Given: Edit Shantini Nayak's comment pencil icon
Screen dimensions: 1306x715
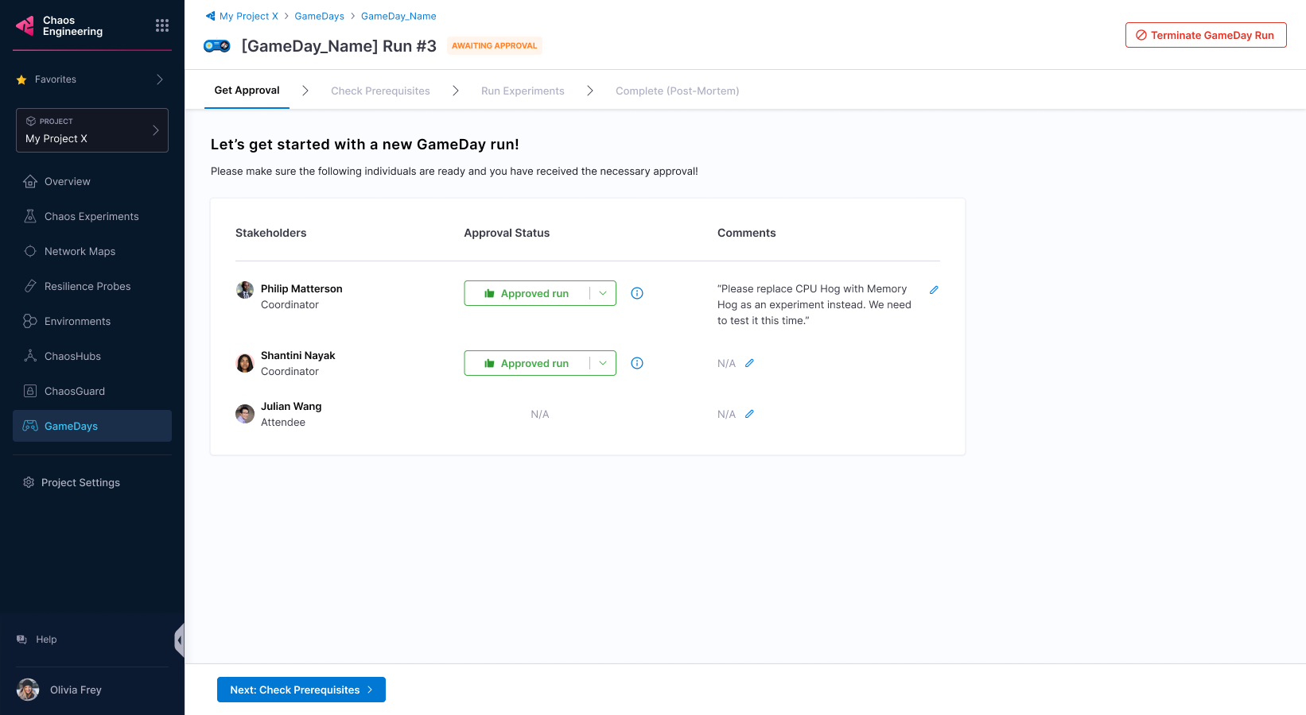Looking at the screenshot, I should point(749,363).
